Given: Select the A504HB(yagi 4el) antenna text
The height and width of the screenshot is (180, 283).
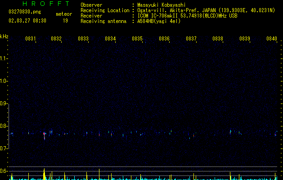Looking at the screenshot, I should 159,21.
